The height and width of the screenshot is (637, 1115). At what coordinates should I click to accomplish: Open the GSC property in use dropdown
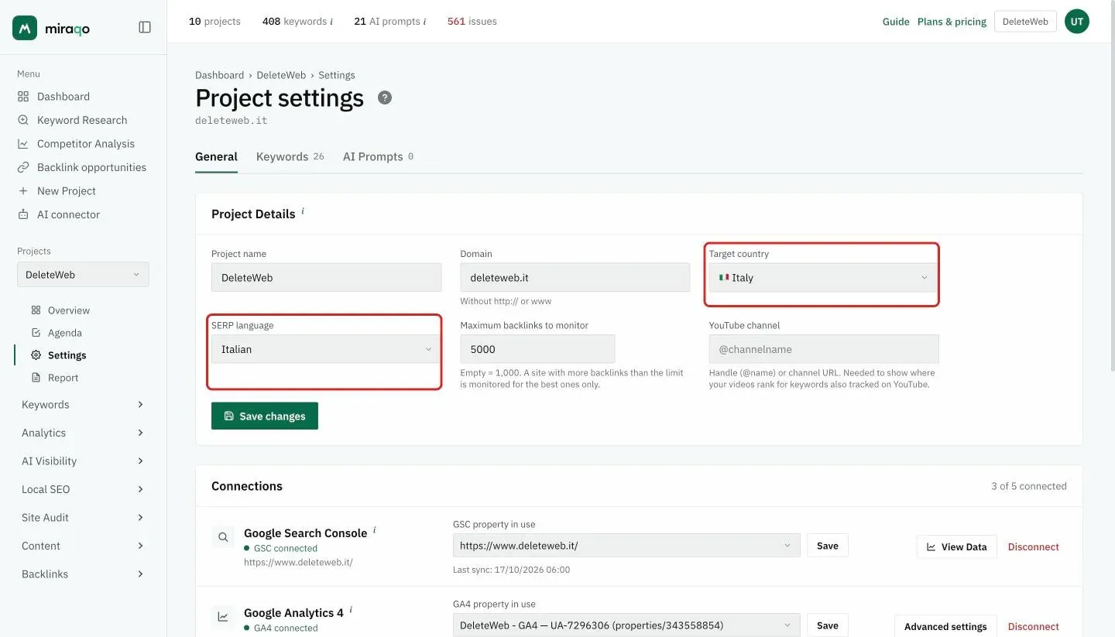(626, 546)
